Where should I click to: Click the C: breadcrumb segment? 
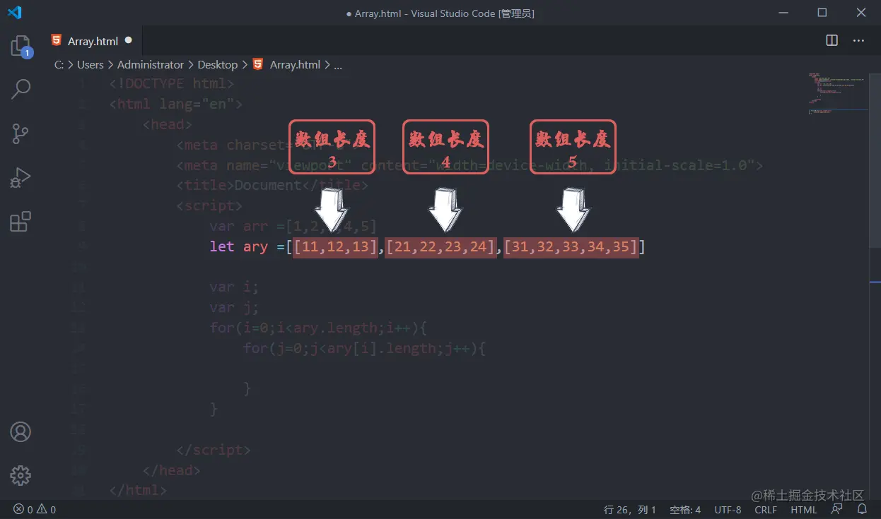[x=59, y=64]
